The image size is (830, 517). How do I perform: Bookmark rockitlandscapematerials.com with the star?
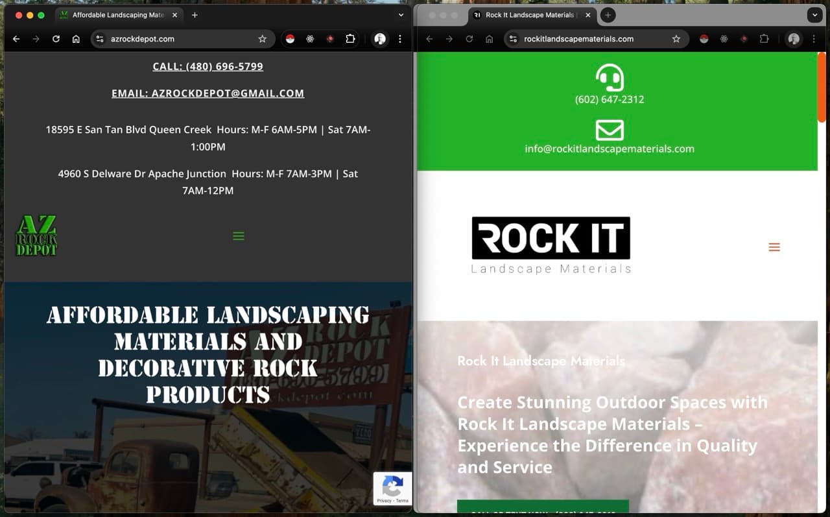[x=676, y=39]
